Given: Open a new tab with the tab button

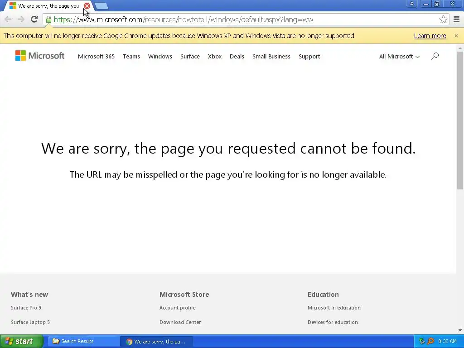Looking at the screenshot, I should 101,6.
